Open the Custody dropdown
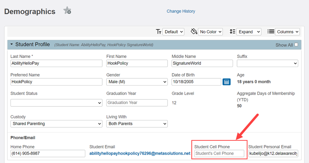This screenshot has height=163, width=309. (56, 124)
